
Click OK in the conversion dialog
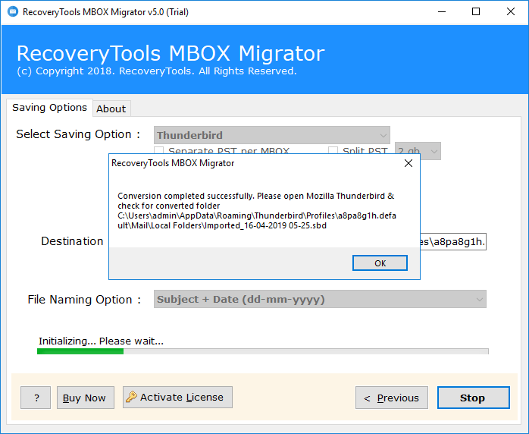tap(380, 263)
